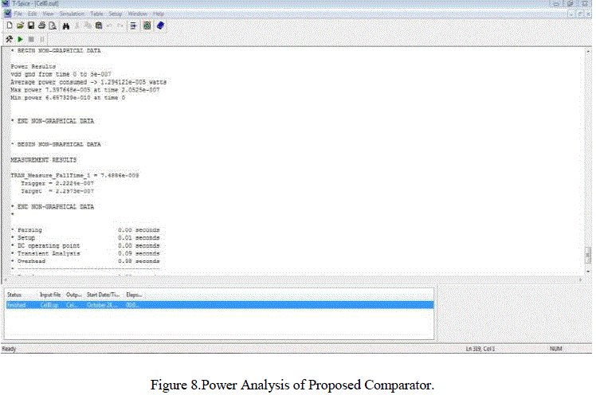This screenshot has height=395, width=596.
Task: Click the Save disk icon
Action: pos(29,25)
